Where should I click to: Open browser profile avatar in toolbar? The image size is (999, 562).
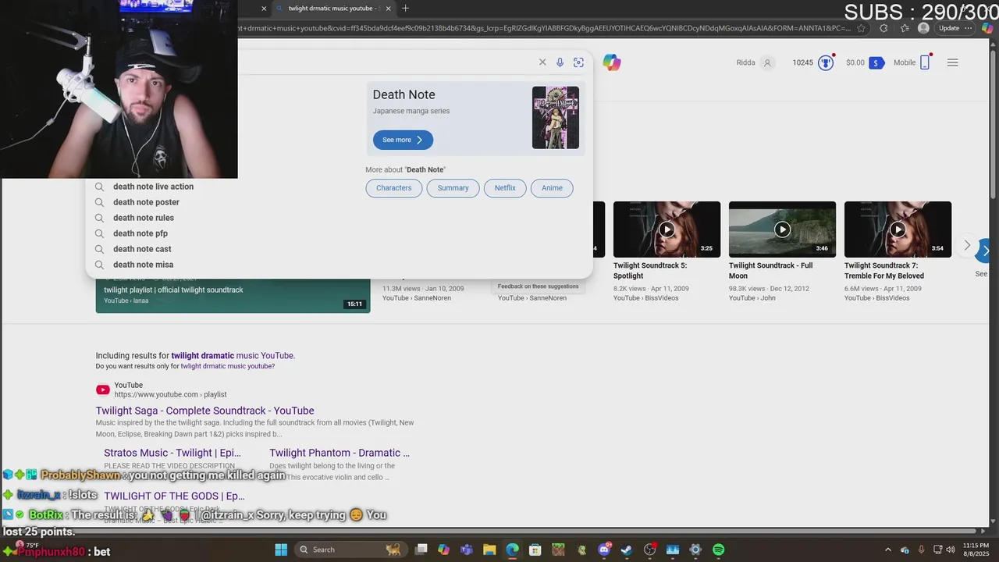[924, 28]
